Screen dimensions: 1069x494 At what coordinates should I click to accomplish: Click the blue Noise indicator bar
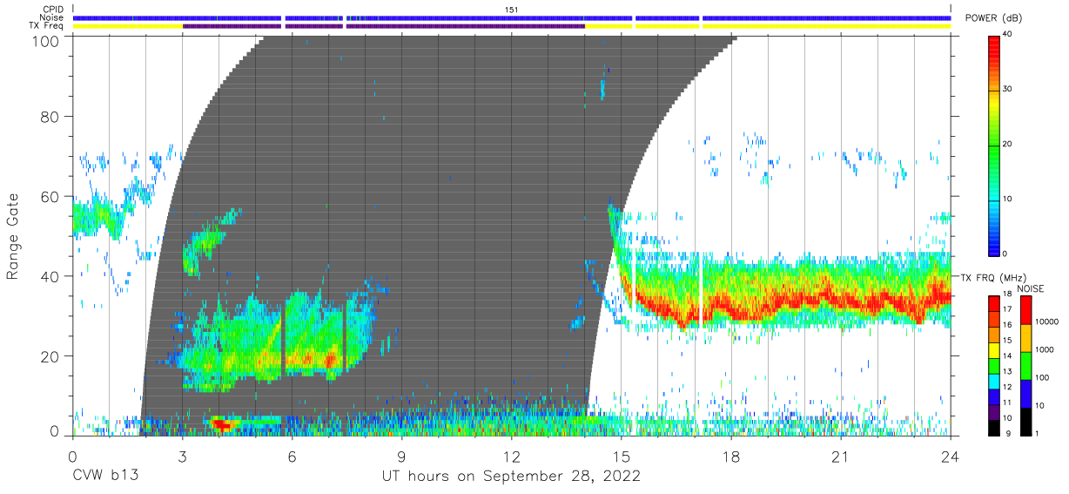512,17
